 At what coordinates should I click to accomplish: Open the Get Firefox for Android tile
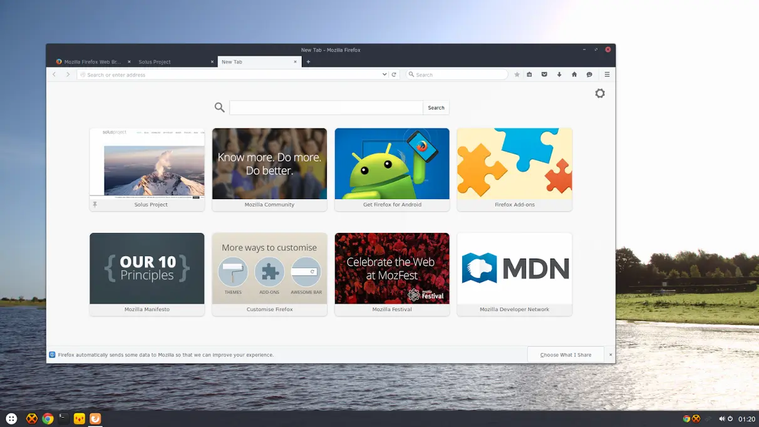pyautogui.click(x=392, y=170)
